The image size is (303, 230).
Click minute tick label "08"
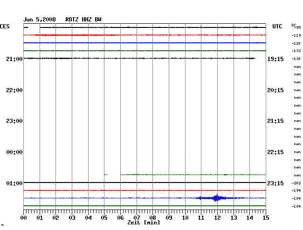[x=152, y=218]
